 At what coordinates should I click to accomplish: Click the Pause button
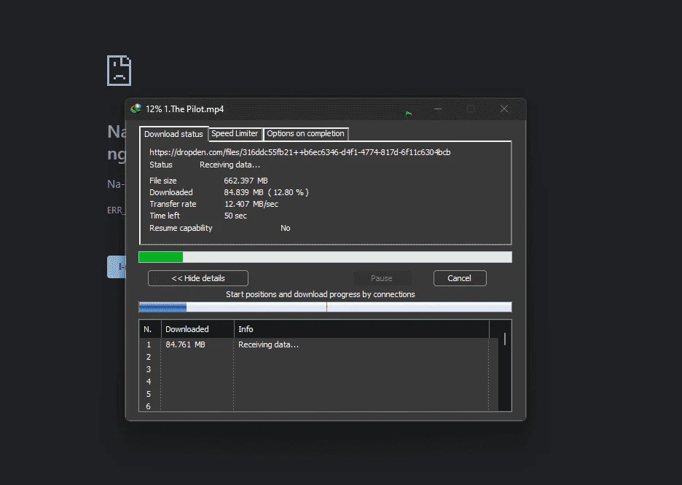click(382, 278)
